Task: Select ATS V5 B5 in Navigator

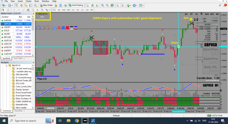Action: (x=20, y=84)
